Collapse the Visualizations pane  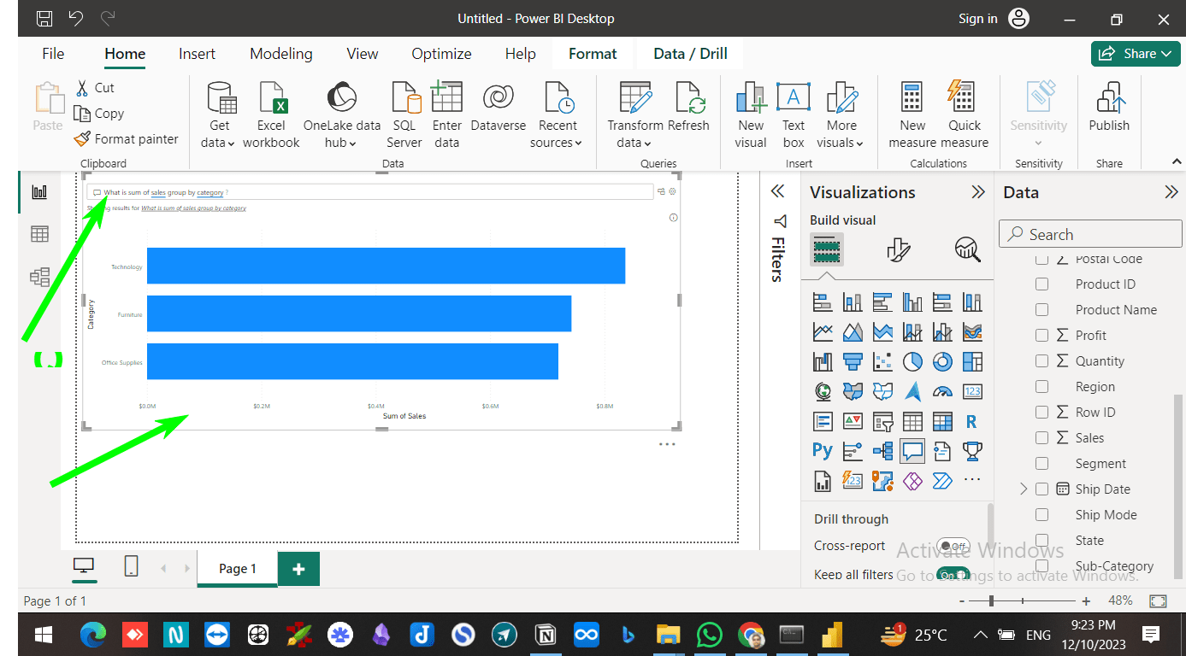pos(978,192)
